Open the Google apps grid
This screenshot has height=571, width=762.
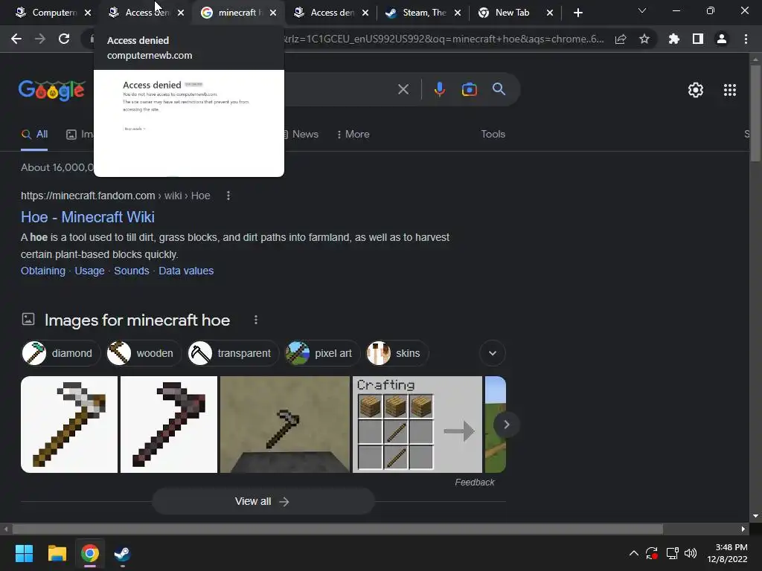pos(730,90)
